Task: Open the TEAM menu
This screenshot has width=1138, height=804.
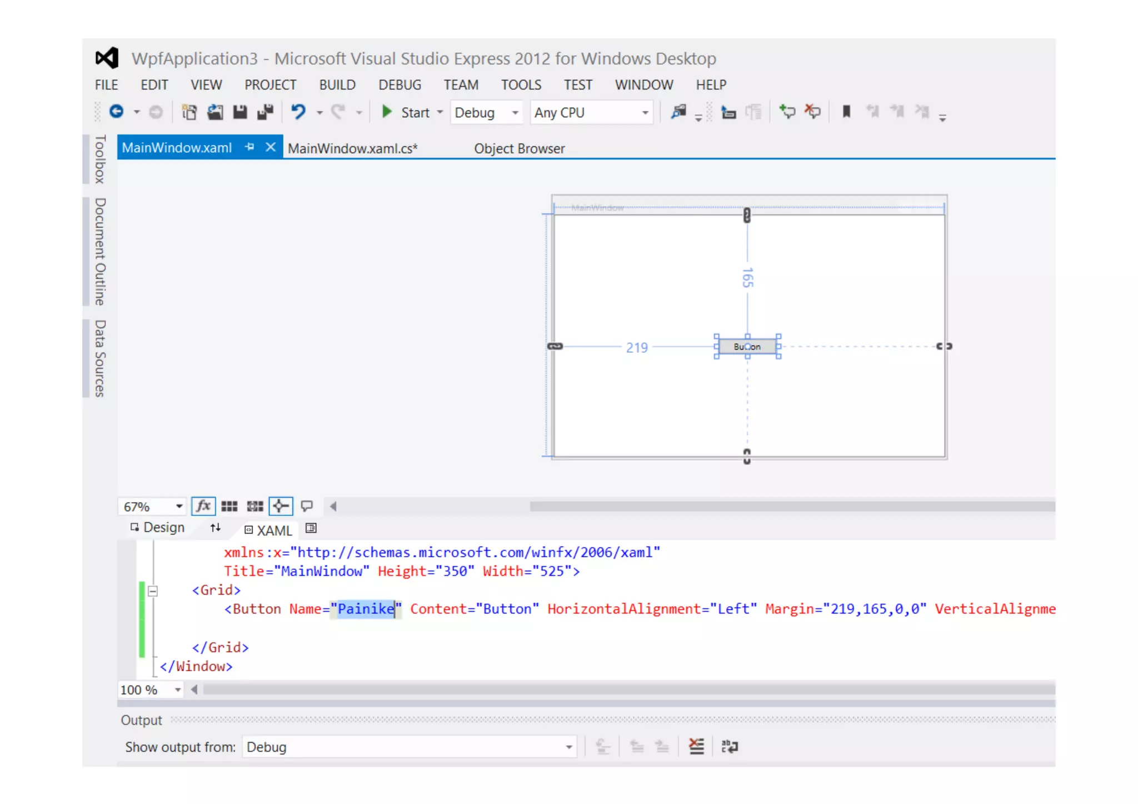Action: (x=461, y=85)
